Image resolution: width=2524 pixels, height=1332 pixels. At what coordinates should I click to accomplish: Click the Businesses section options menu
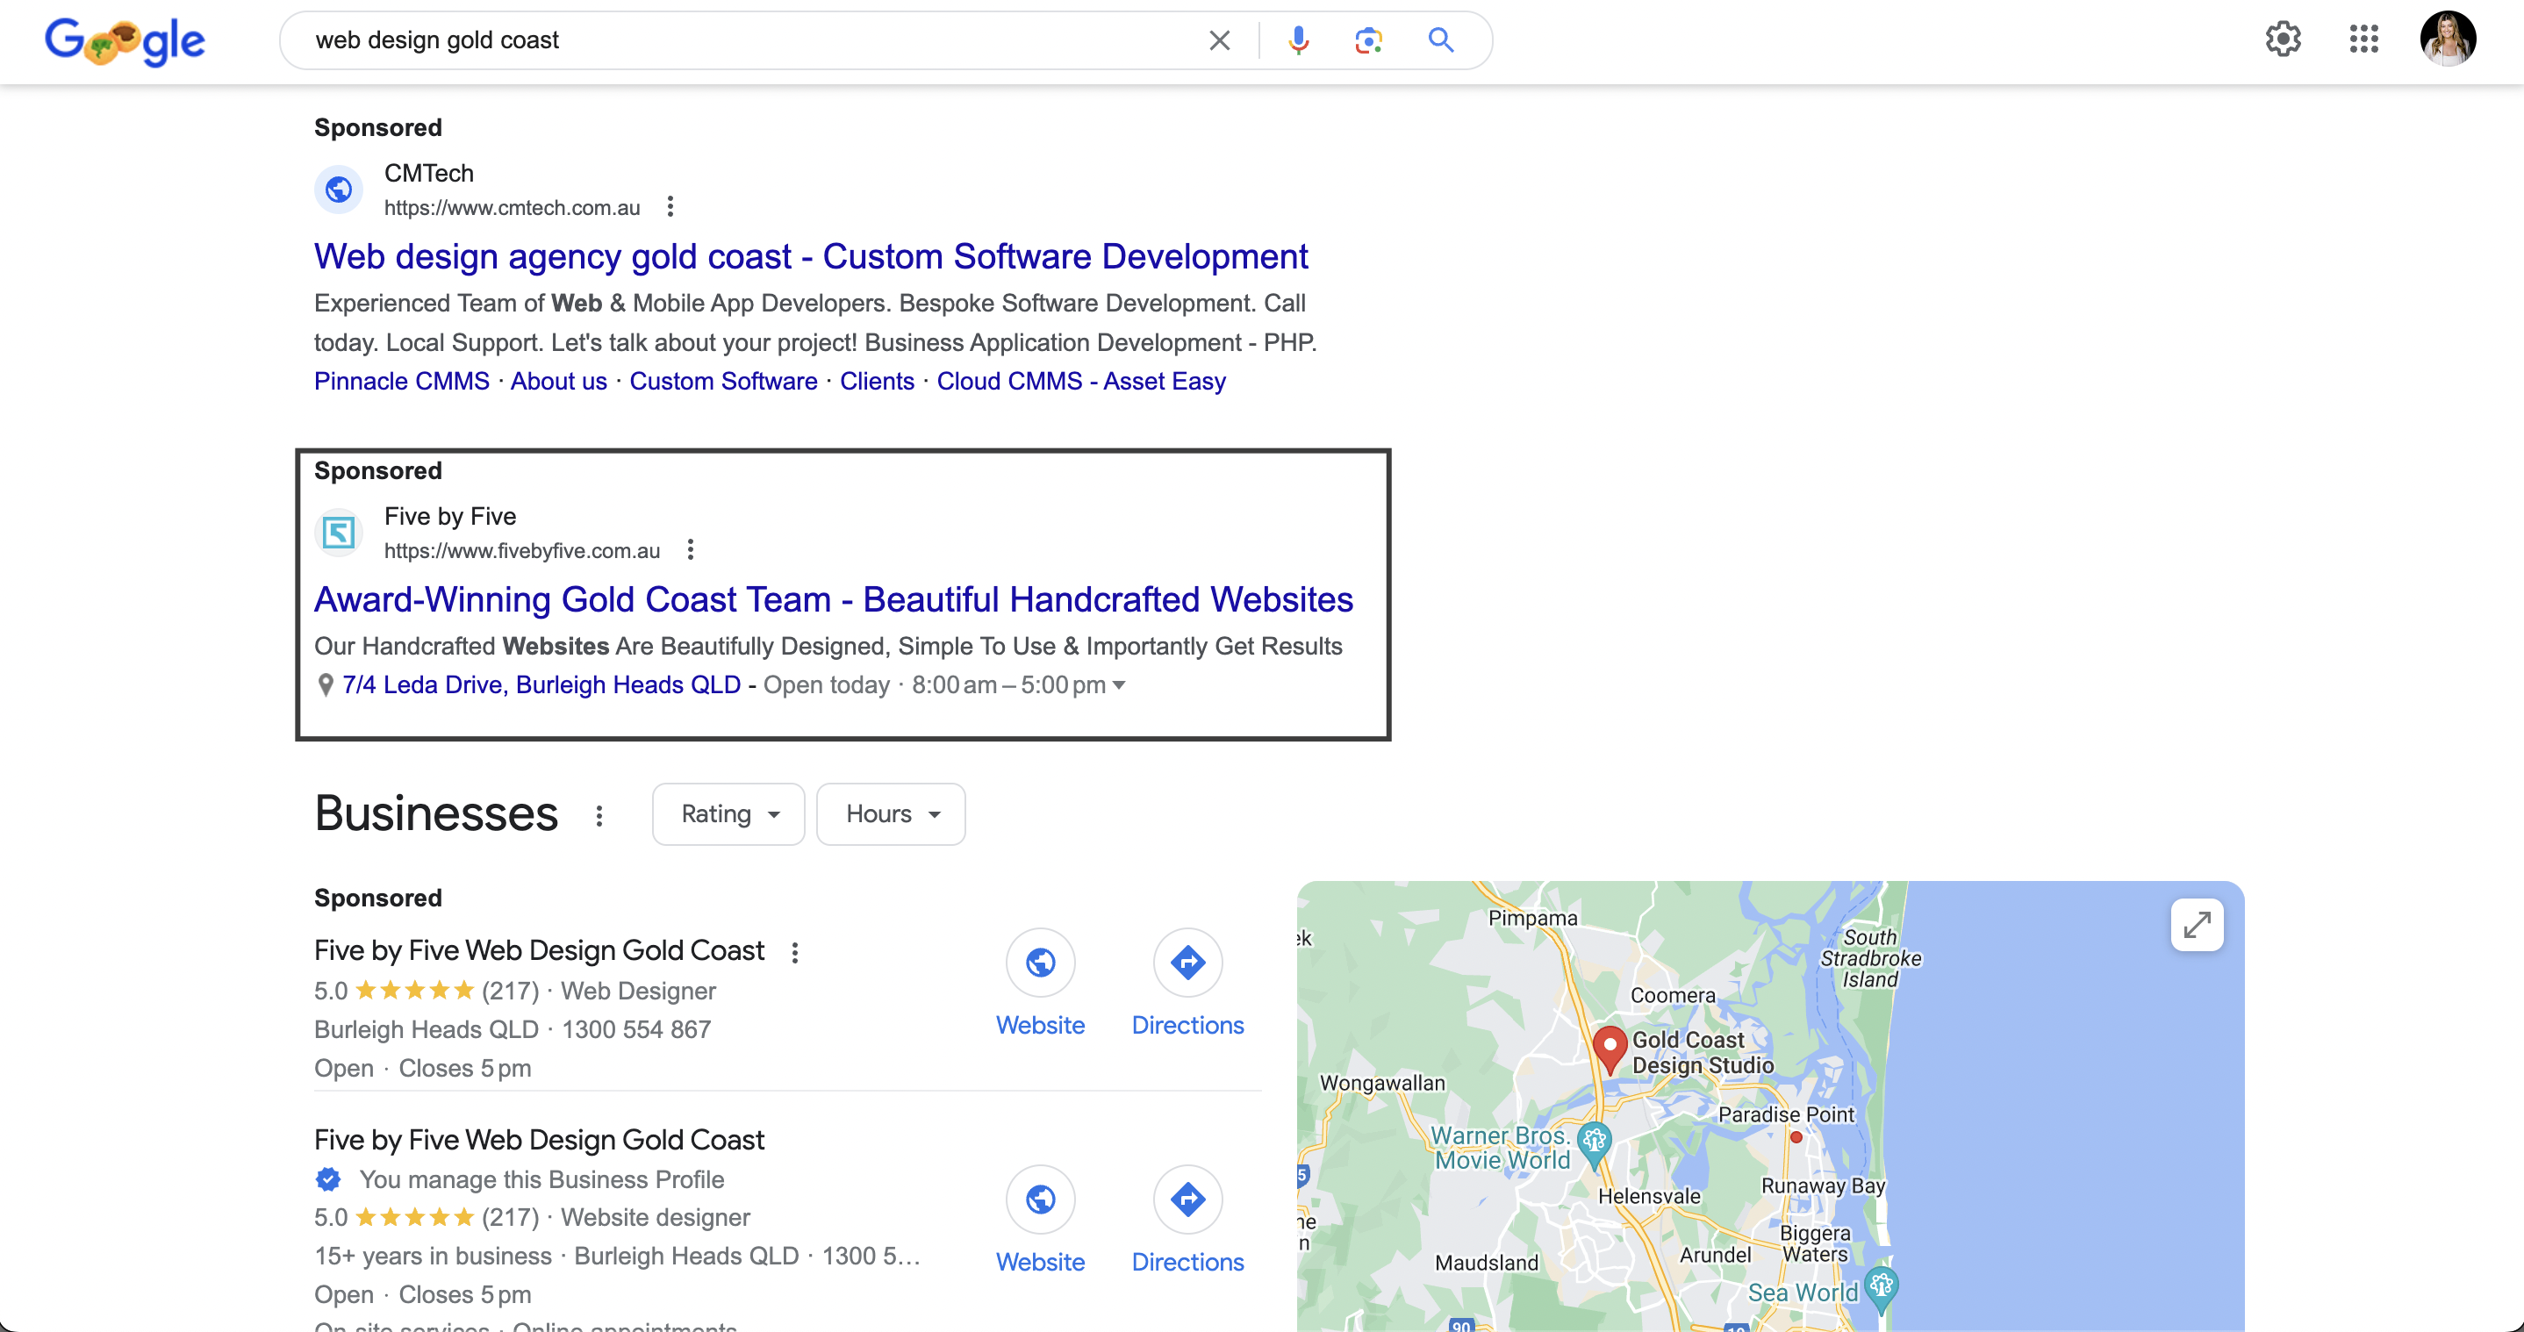point(599,814)
